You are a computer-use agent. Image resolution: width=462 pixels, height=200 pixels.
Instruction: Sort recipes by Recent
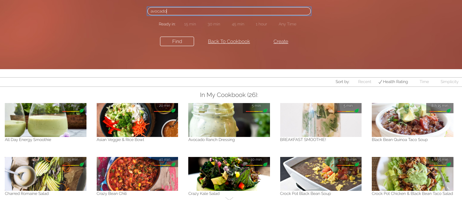click(365, 82)
